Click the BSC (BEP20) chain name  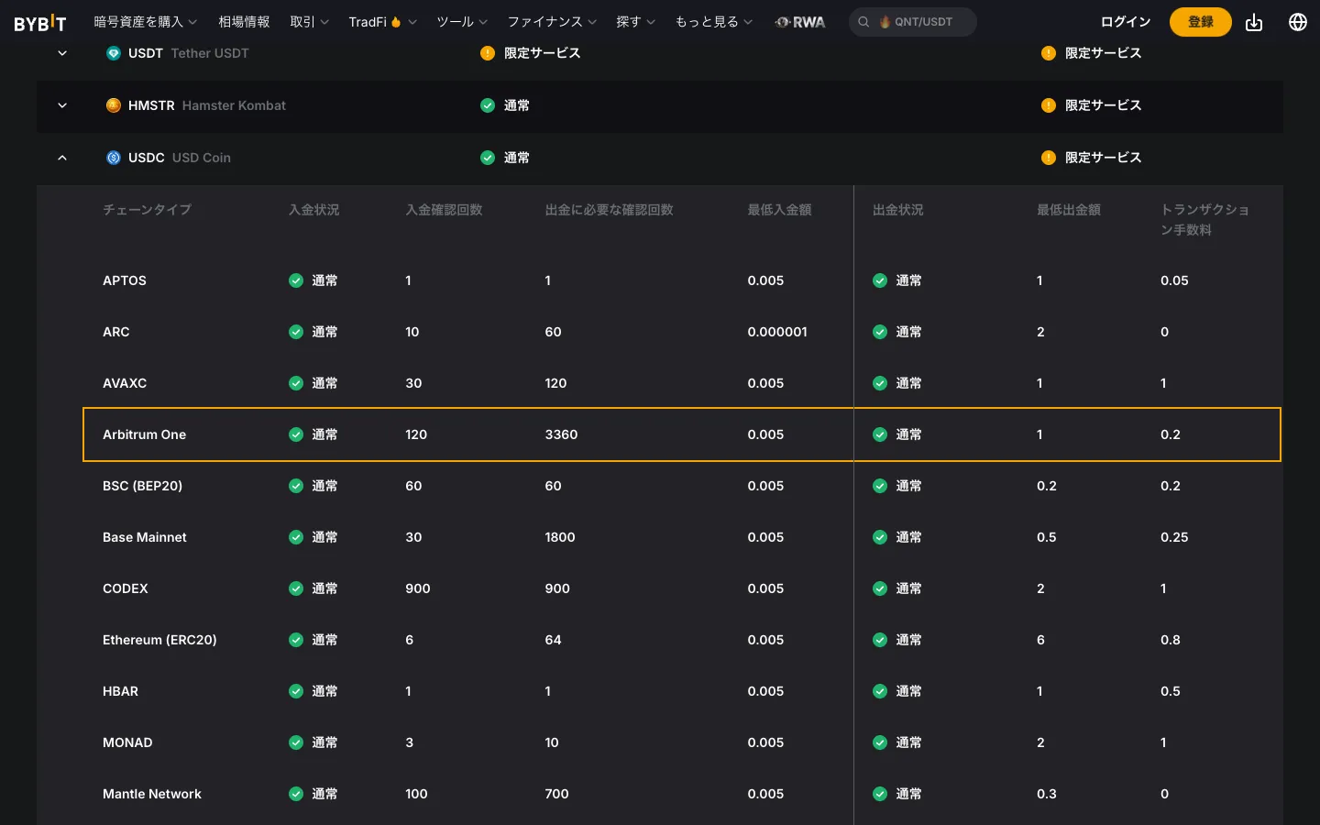pos(142,486)
